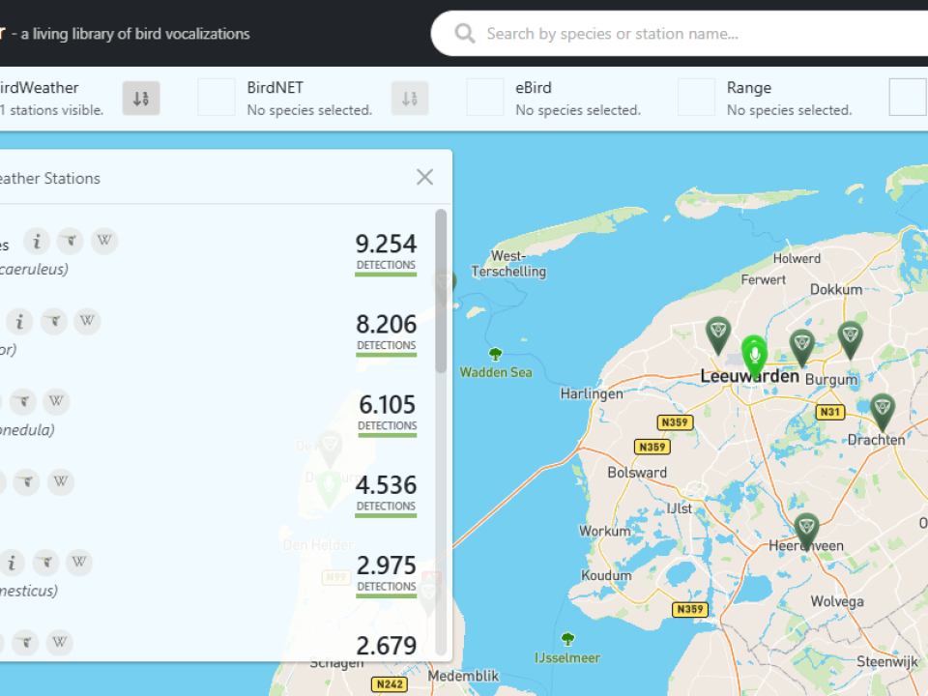Enable the BirdNET layer checkbox
Image resolution: width=928 pixels, height=696 pixels.
click(x=217, y=98)
